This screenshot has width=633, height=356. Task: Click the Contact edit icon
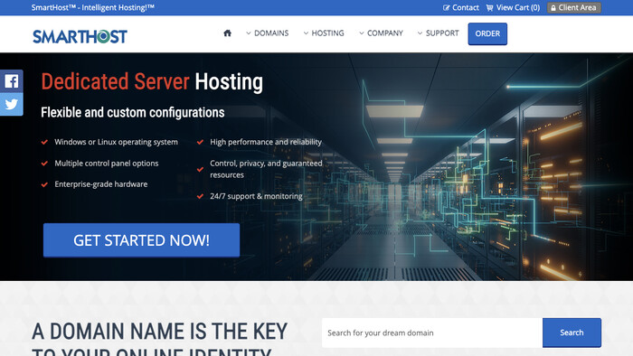coord(446,7)
